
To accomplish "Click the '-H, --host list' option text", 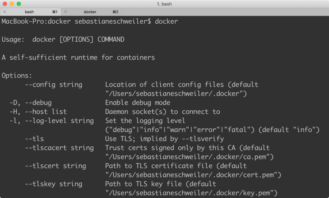I will pos(38,112).
